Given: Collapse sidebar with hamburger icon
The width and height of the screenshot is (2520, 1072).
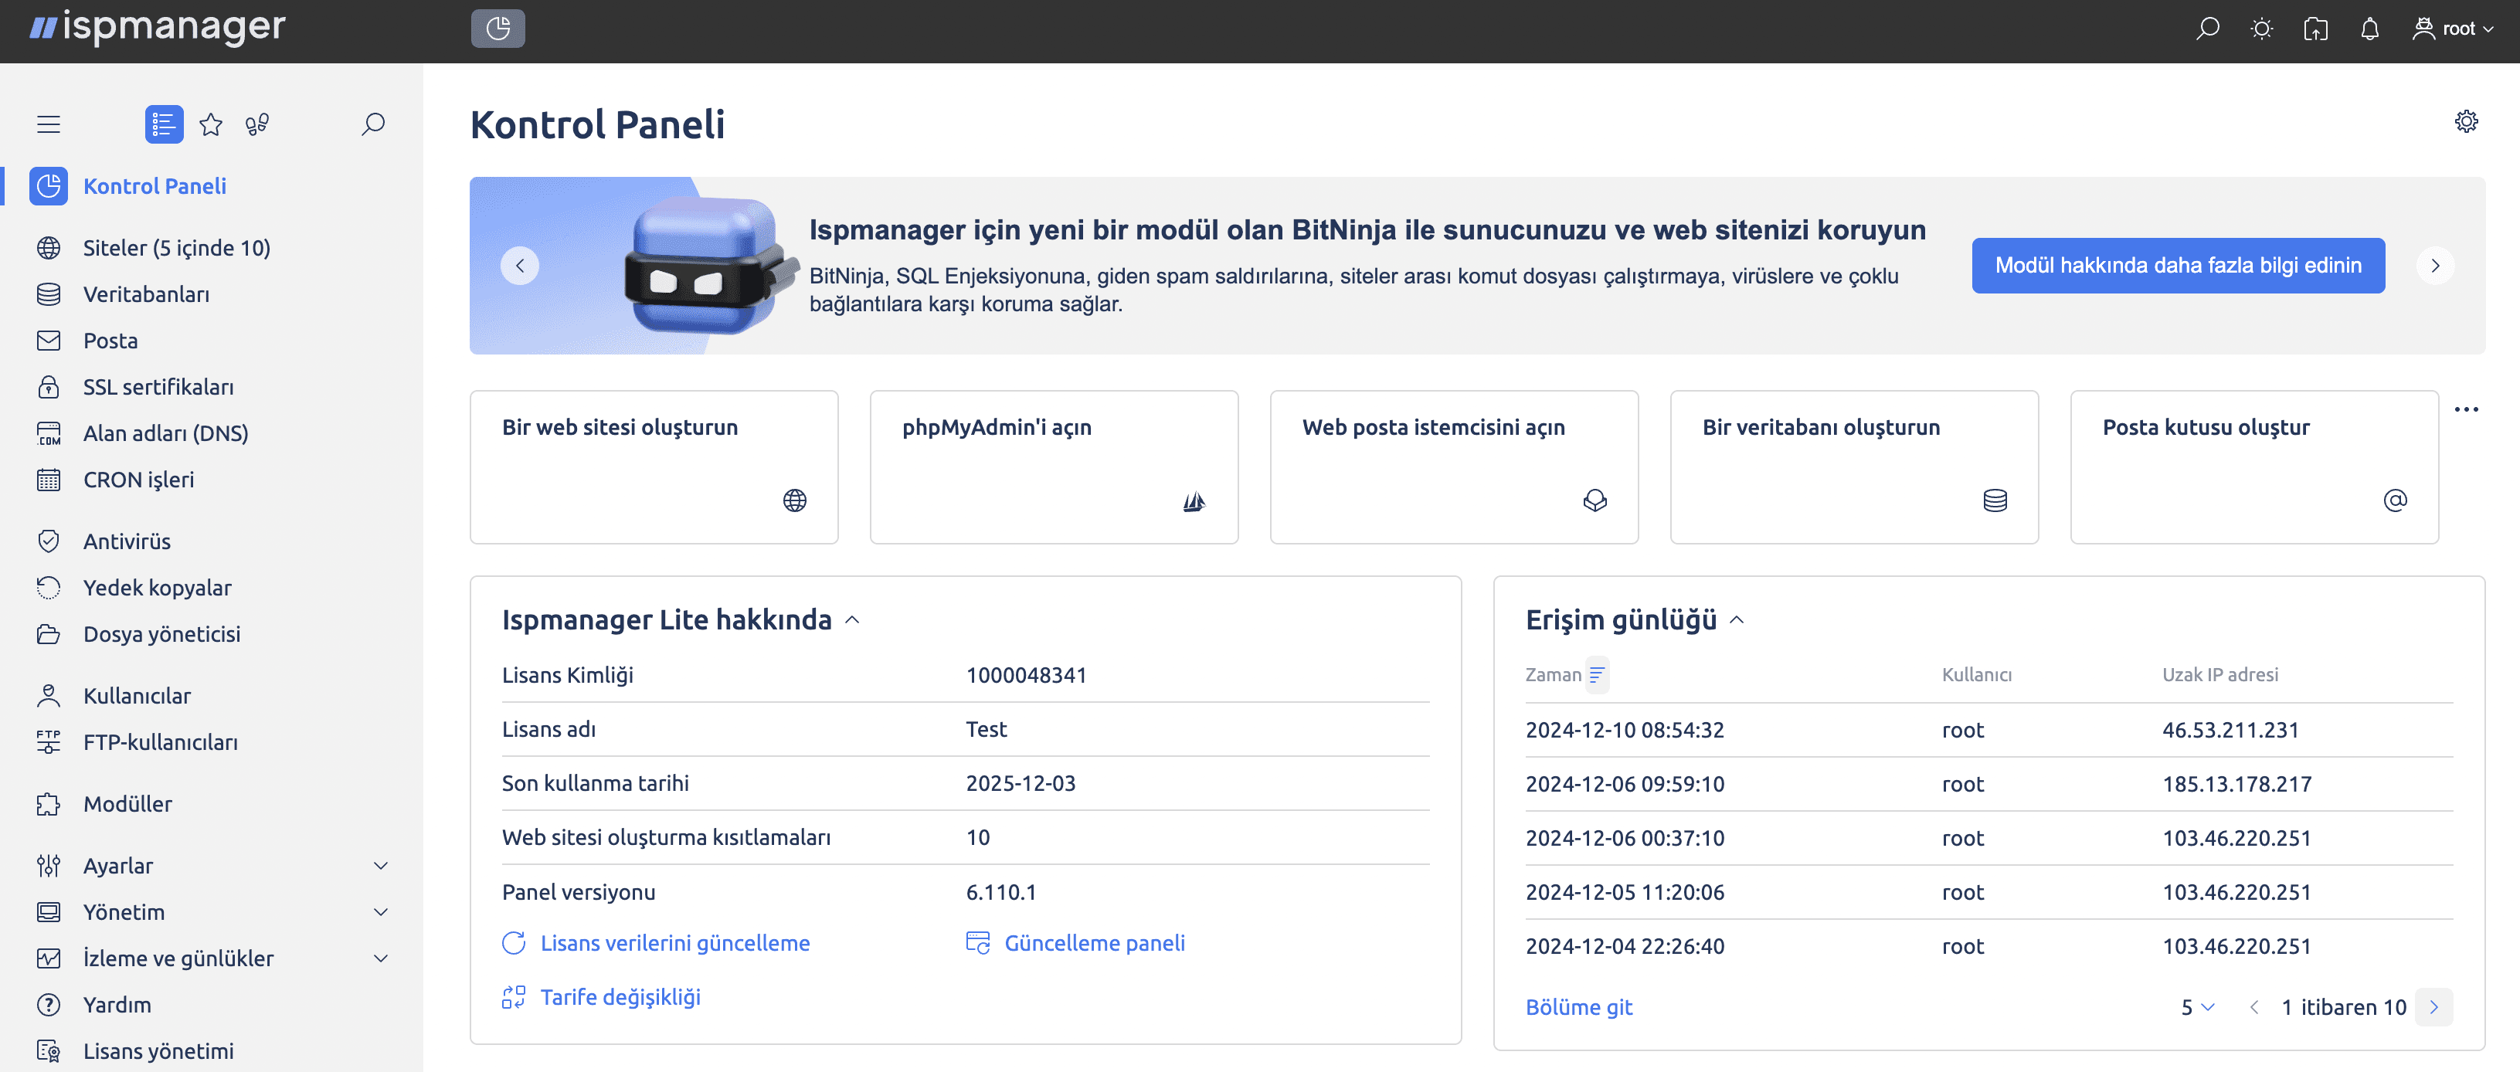Looking at the screenshot, I should (49, 124).
